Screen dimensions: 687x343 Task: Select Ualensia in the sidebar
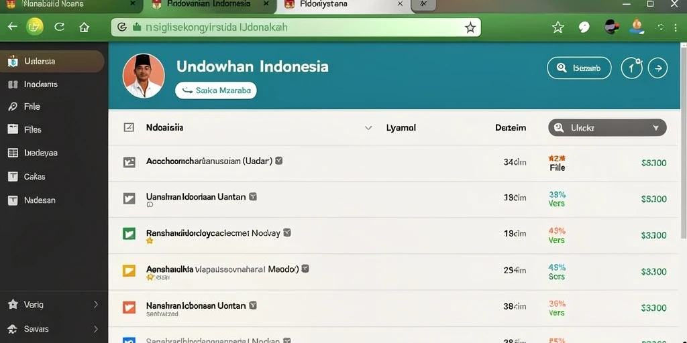(x=52, y=61)
